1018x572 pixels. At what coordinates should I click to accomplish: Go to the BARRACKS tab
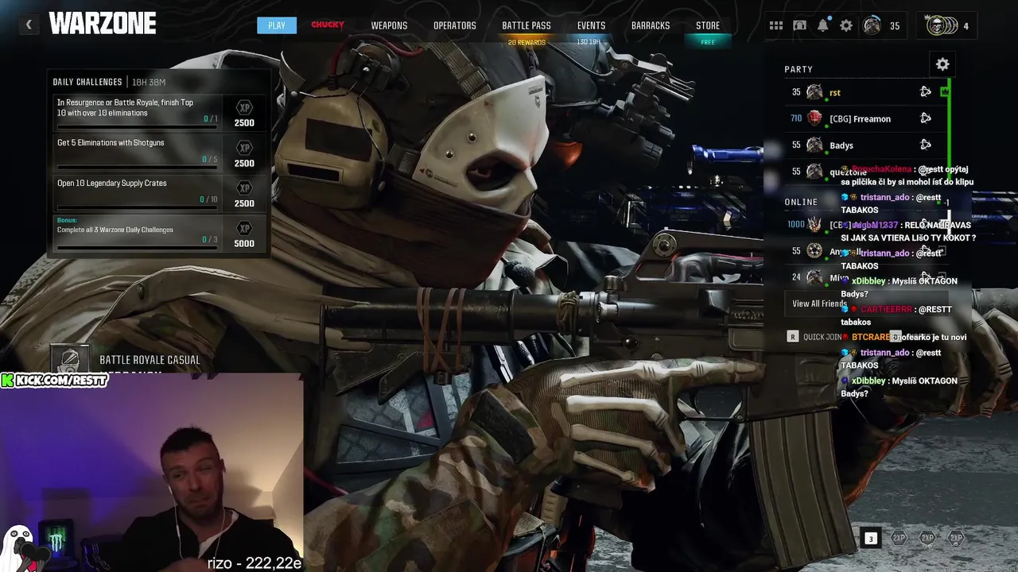651,25
